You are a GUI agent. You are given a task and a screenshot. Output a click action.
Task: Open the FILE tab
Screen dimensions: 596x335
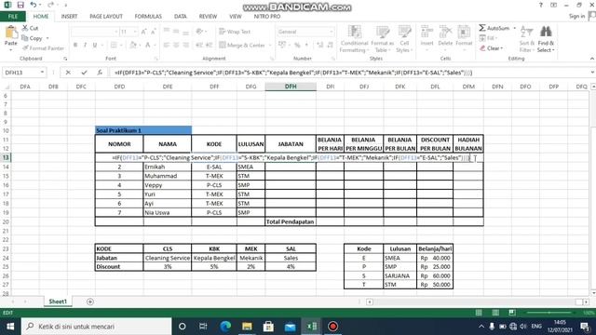pyautogui.click(x=13, y=17)
